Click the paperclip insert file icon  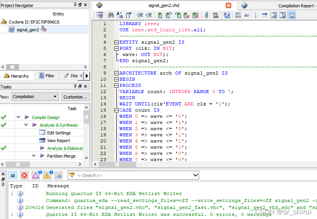click(x=206, y=15)
